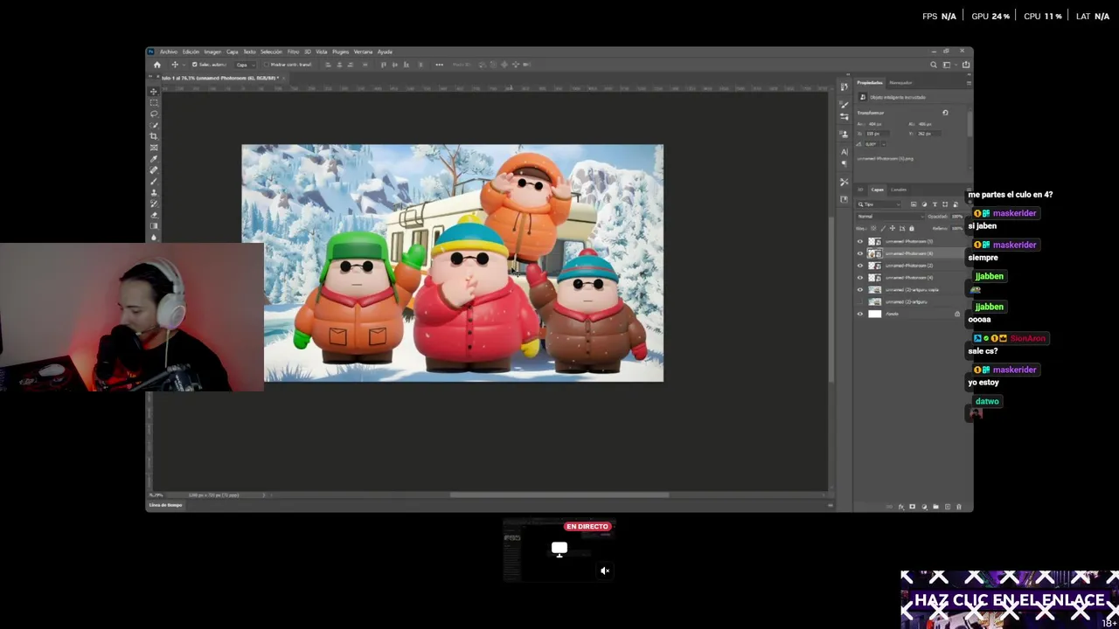
Task: Open the Capa auto-select dropdown
Action: [247, 65]
